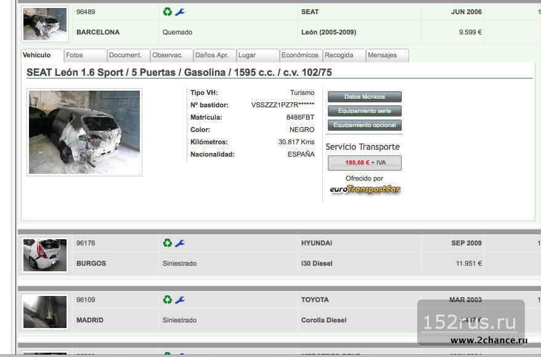Click the blue wrench icon in Toyota row
This screenshot has width=541, height=357.
[180, 300]
